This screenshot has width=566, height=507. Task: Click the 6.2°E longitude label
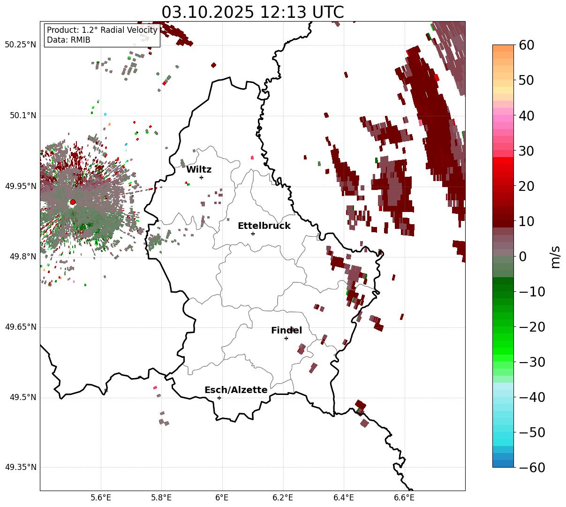click(x=283, y=498)
